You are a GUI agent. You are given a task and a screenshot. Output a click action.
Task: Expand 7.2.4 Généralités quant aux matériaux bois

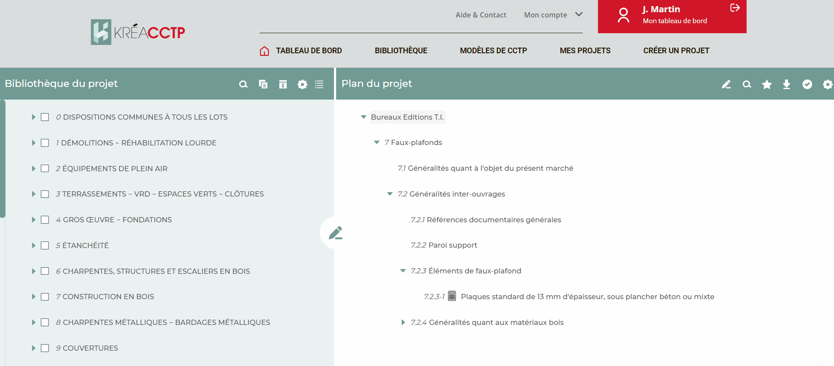pos(403,322)
